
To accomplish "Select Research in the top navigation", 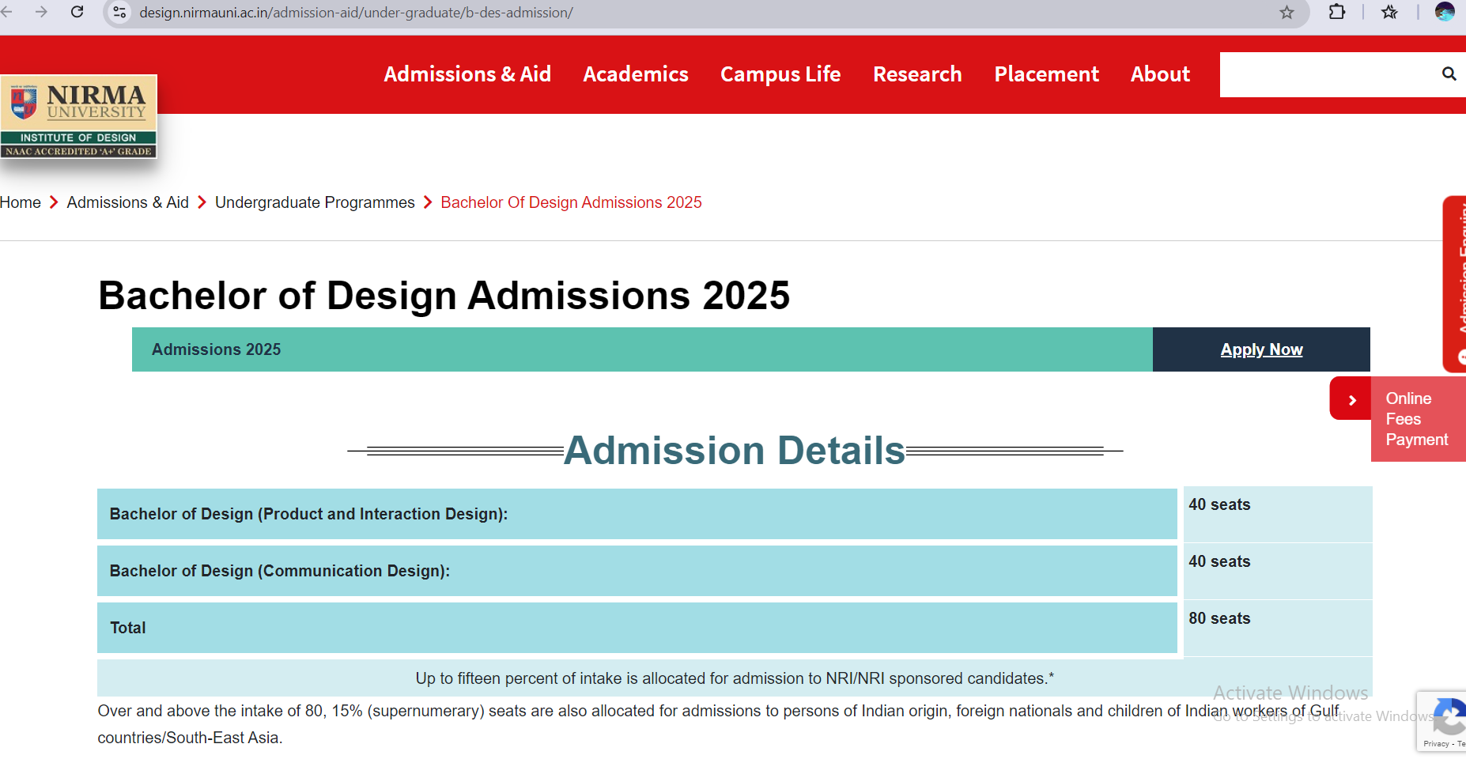I will [916, 74].
